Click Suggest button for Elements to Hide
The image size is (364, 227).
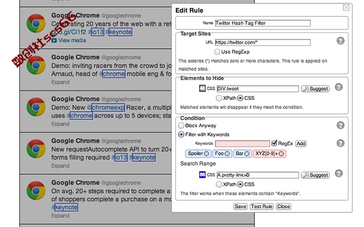(x=315, y=89)
